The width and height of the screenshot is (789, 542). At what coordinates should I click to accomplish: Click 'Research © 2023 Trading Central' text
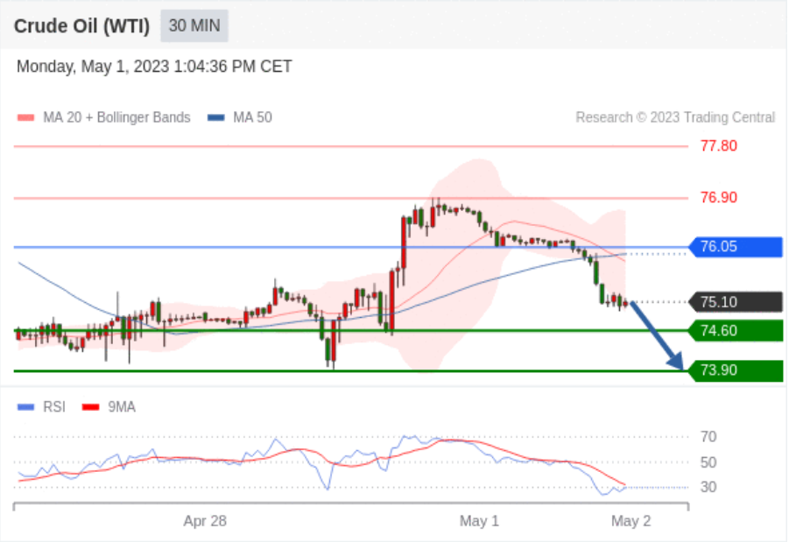[675, 117]
